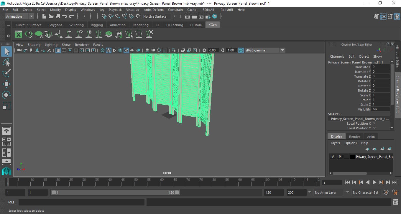
Task: Open the Anim layer tab
Action: 371,137
